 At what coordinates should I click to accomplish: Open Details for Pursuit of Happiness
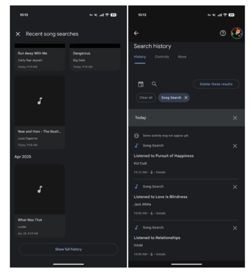(x=161, y=172)
